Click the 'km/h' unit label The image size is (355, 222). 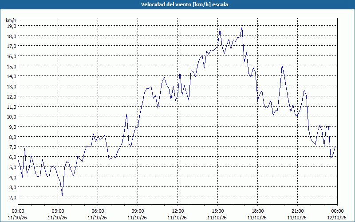pyautogui.click(x=11, y=20)
